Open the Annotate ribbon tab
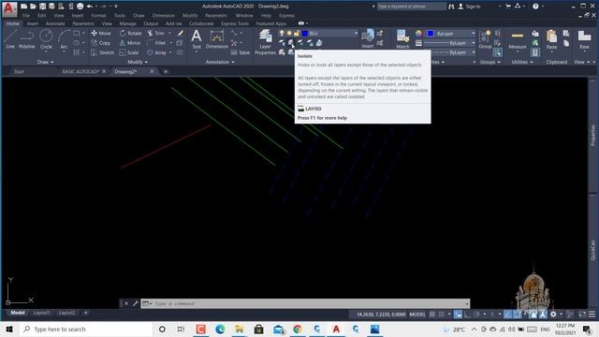 [55, 23]
